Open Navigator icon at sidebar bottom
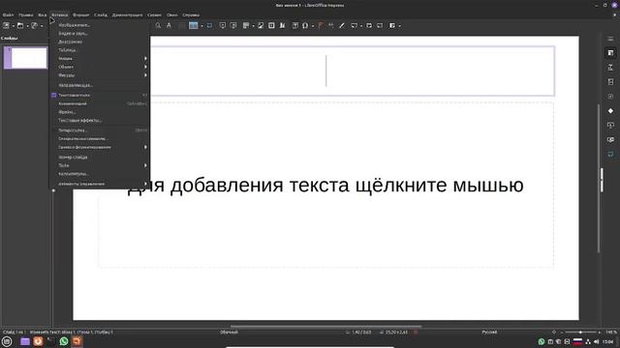 [610, 155]
